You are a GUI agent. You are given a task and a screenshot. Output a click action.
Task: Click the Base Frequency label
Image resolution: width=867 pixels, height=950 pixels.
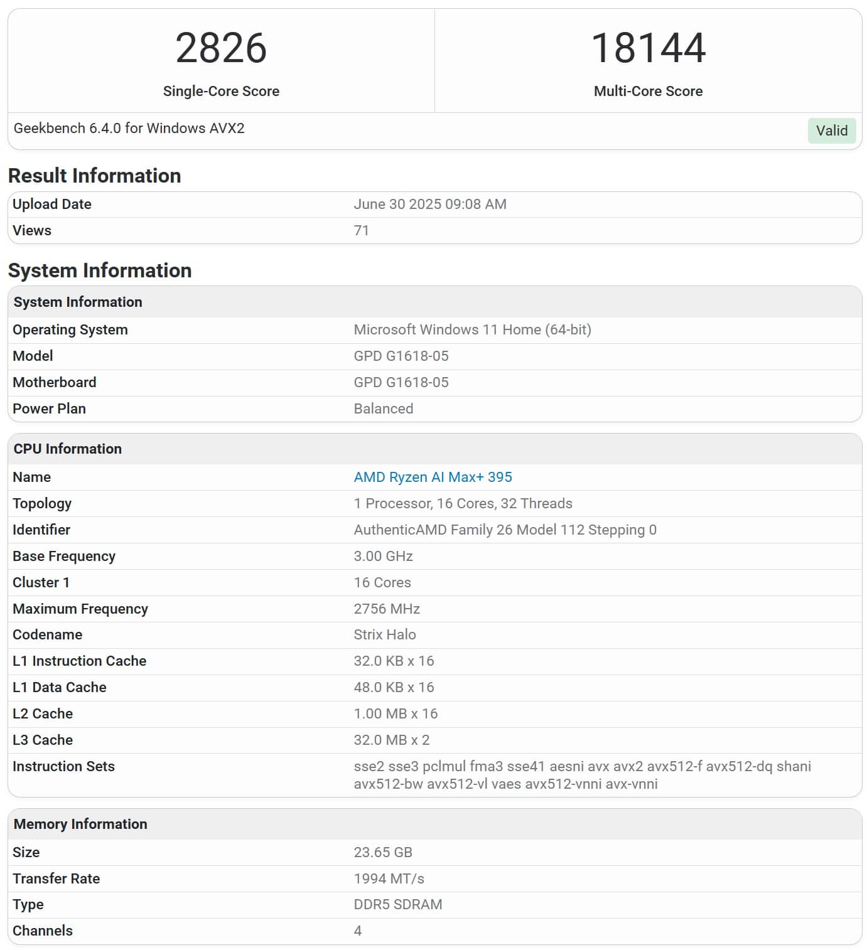click(64, 556)
